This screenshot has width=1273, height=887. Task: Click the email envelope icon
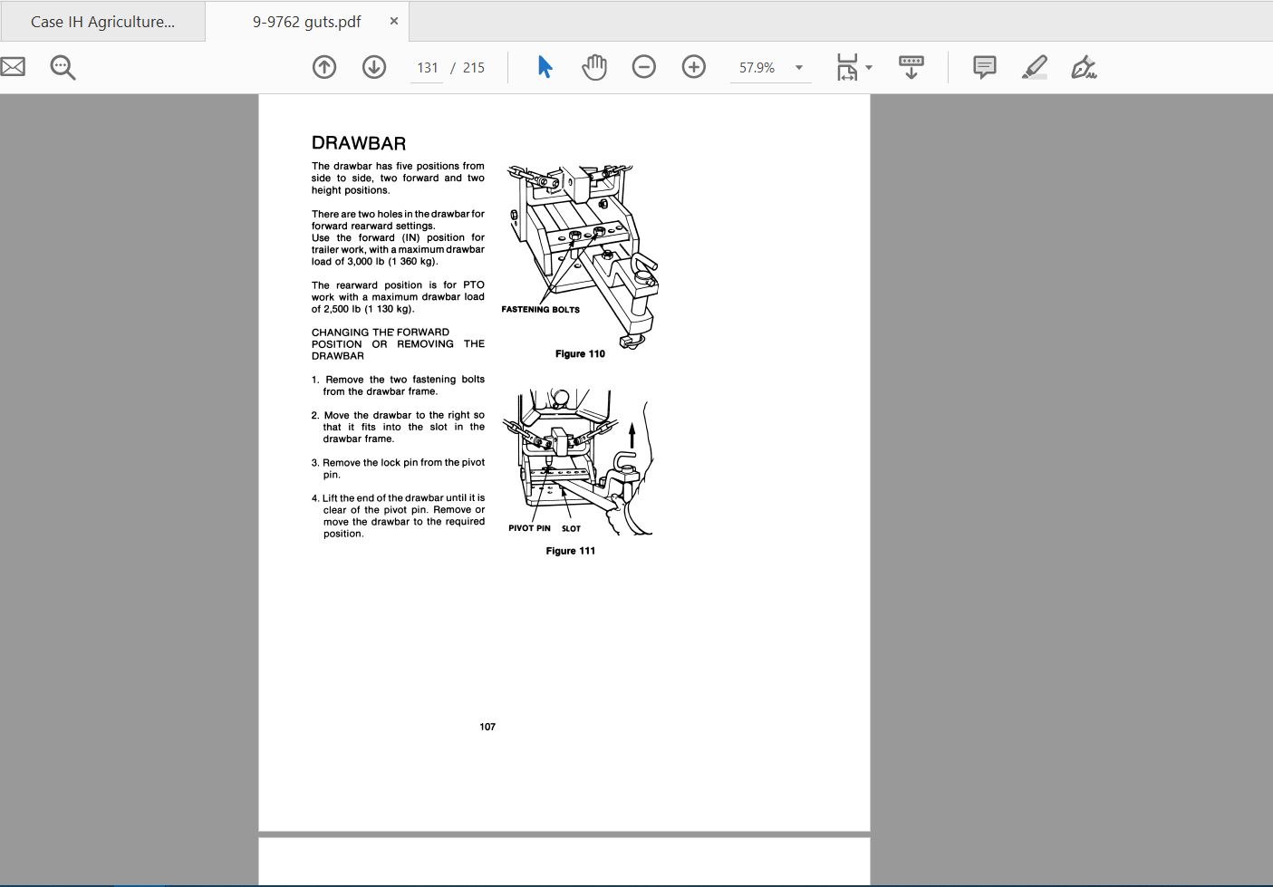12,67
